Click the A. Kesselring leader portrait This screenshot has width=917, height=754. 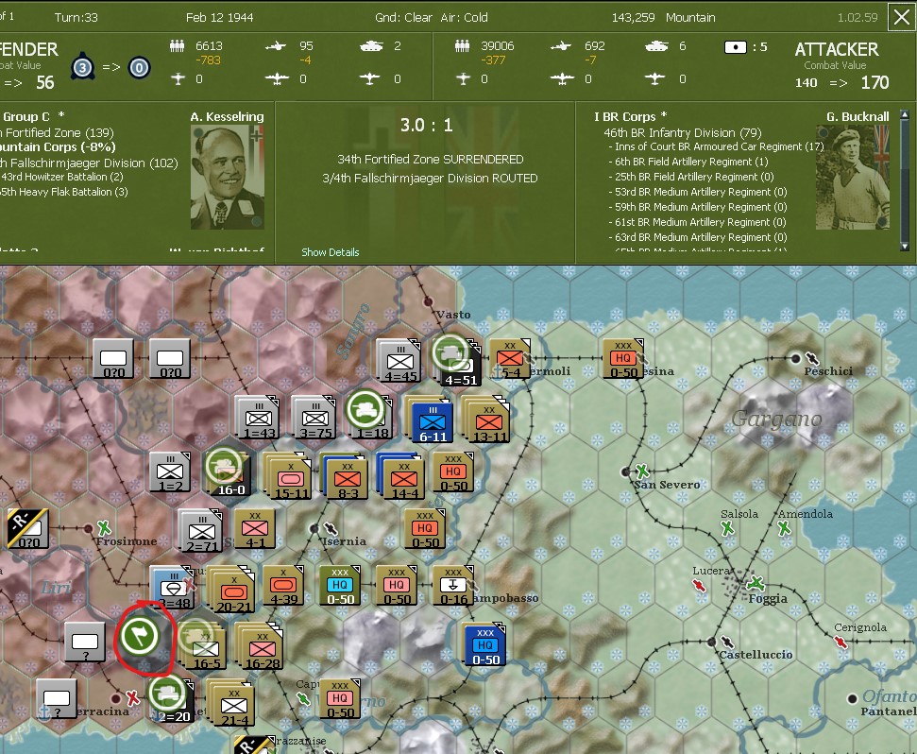click(227, 178)
